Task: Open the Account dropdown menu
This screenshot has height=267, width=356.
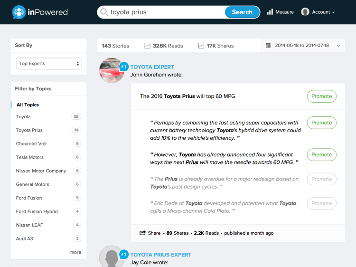Action: click(323, 12)
